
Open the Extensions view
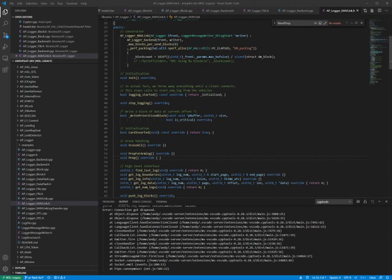point(5,70)
